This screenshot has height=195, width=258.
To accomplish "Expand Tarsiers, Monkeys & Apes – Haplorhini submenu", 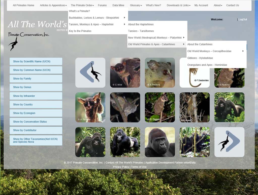I will (x=98, y=24).
